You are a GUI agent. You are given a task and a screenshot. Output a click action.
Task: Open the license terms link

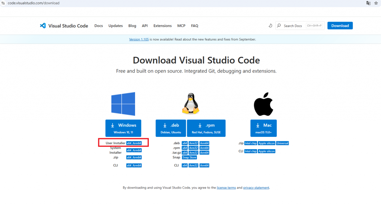point(226,187)
